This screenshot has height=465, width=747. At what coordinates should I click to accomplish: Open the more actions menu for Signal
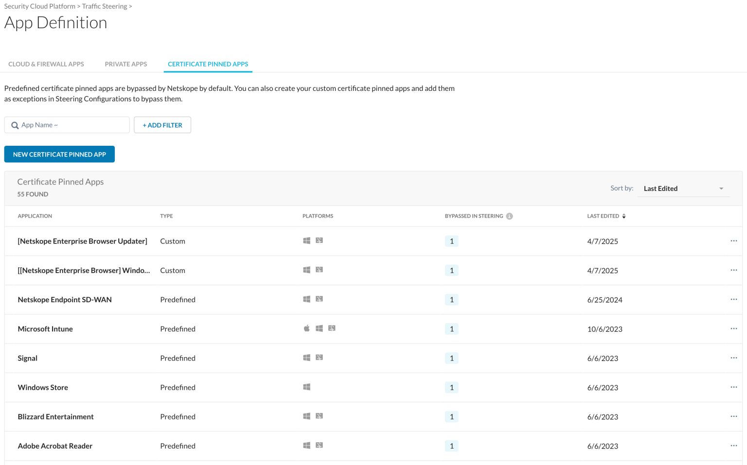click(x=733, y=358)
